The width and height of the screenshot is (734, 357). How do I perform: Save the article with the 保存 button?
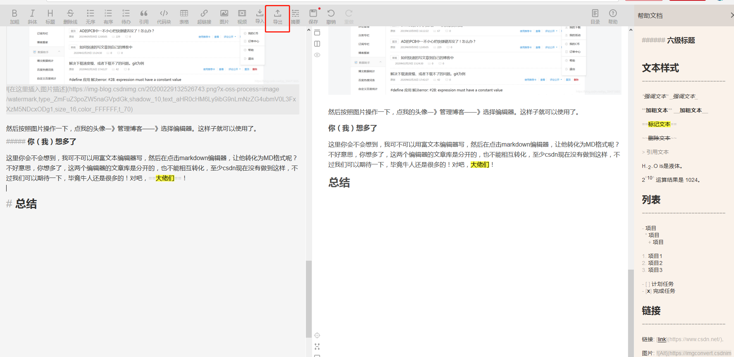[313, 15]
